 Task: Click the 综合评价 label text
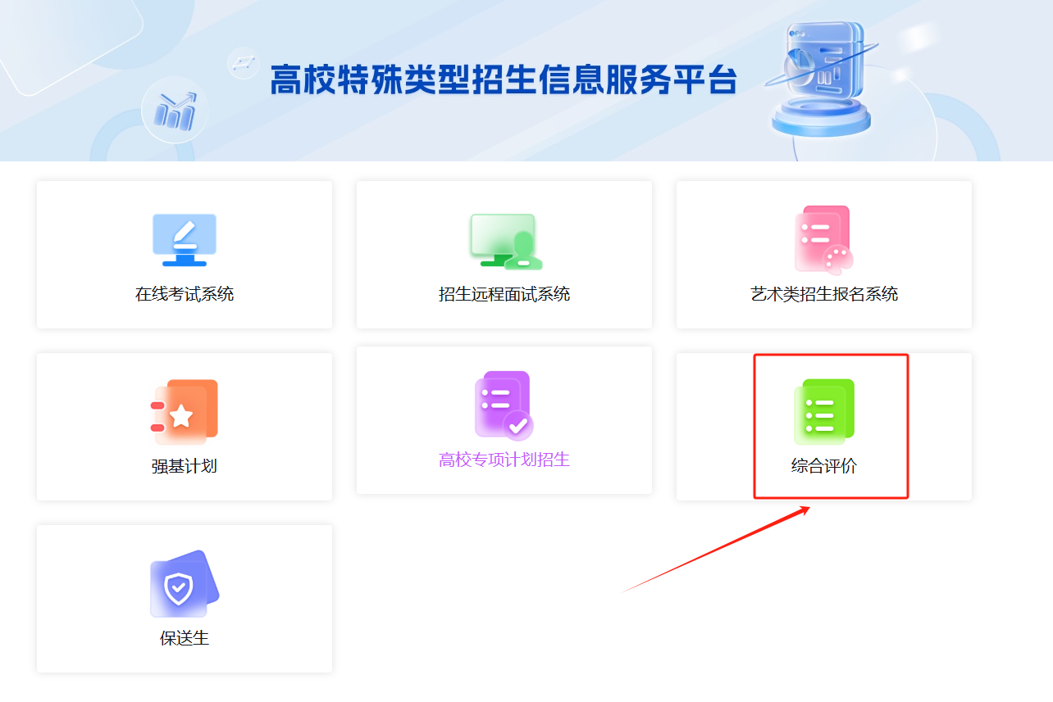tap(824, 466)
